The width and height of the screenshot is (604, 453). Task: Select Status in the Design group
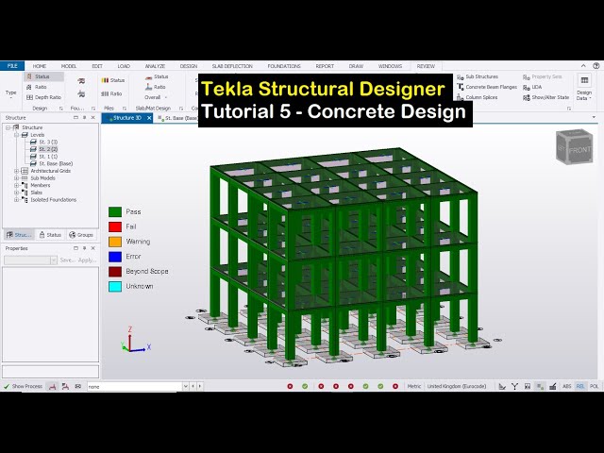pos(43,76)
